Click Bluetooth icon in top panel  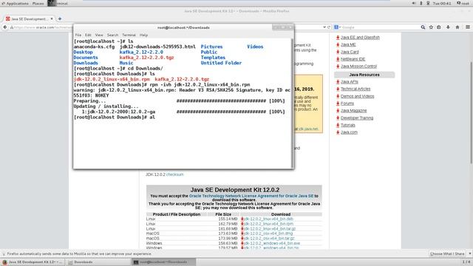pyautogui.click(x=421, y=3)
